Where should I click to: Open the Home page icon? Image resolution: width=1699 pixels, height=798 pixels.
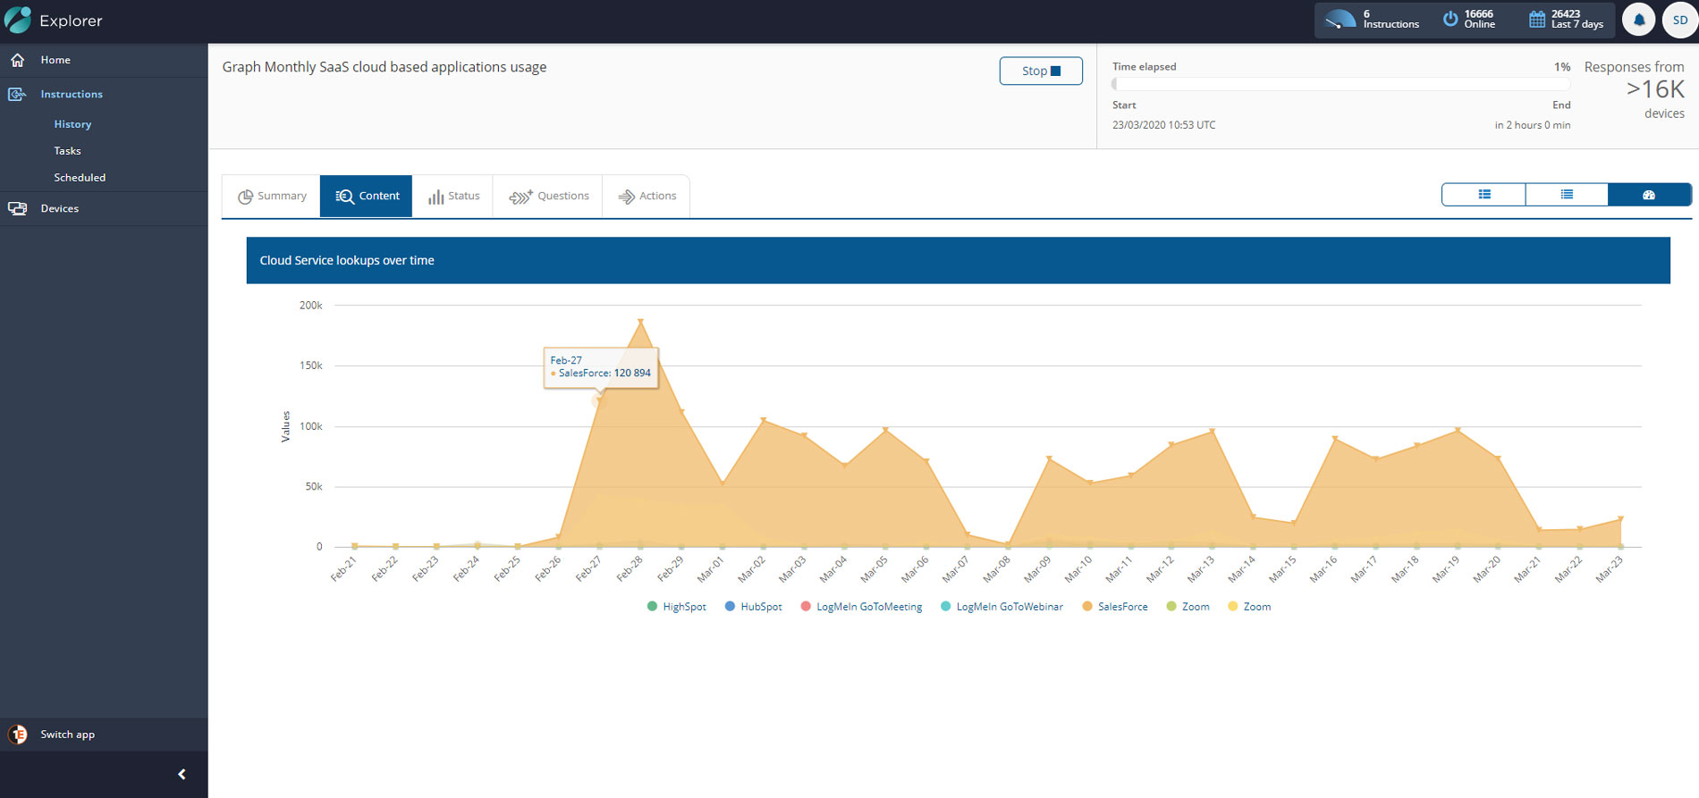[x=17, y=60]
